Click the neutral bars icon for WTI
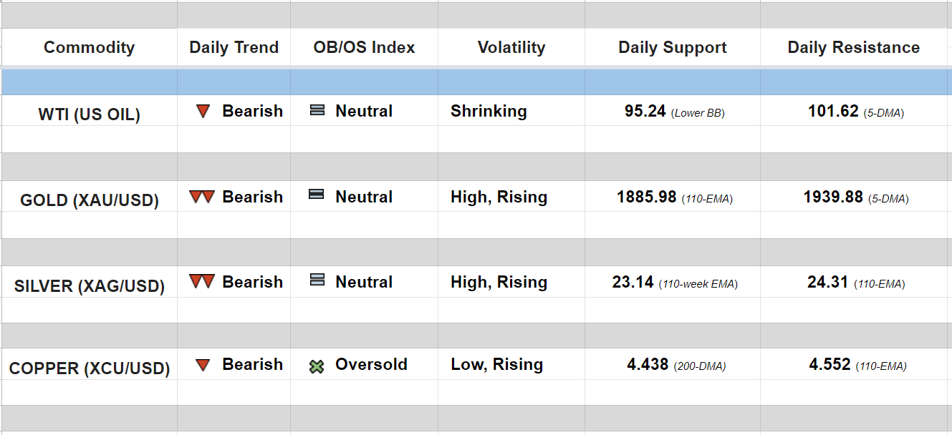Image resolution: width=952 pixels, height=435 pixels. click(x=317, y=111)
